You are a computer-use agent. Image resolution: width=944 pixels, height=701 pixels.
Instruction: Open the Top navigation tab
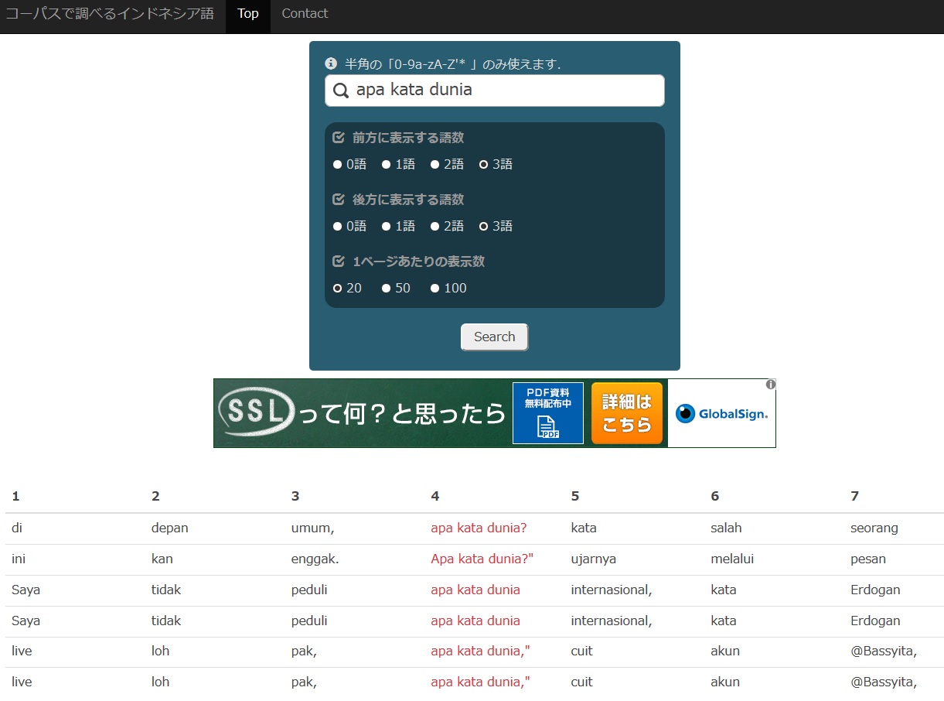click(248, 14)
